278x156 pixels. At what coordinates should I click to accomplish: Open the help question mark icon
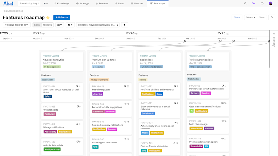point(262,3)
